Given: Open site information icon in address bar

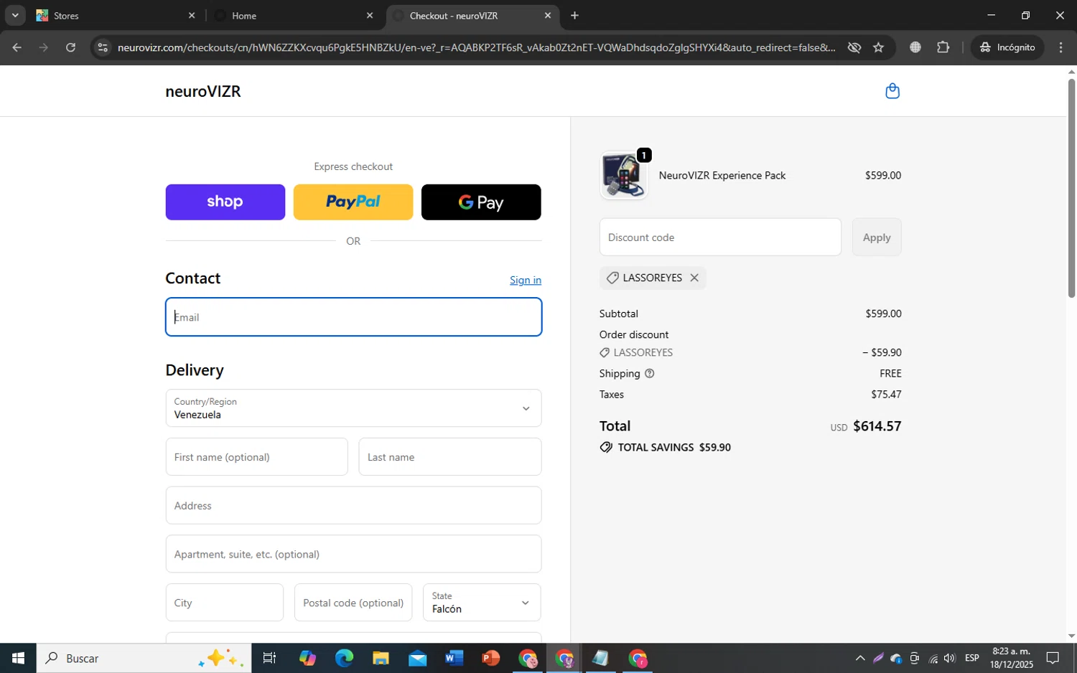Looking at the screenshot, I should (103, 47).
